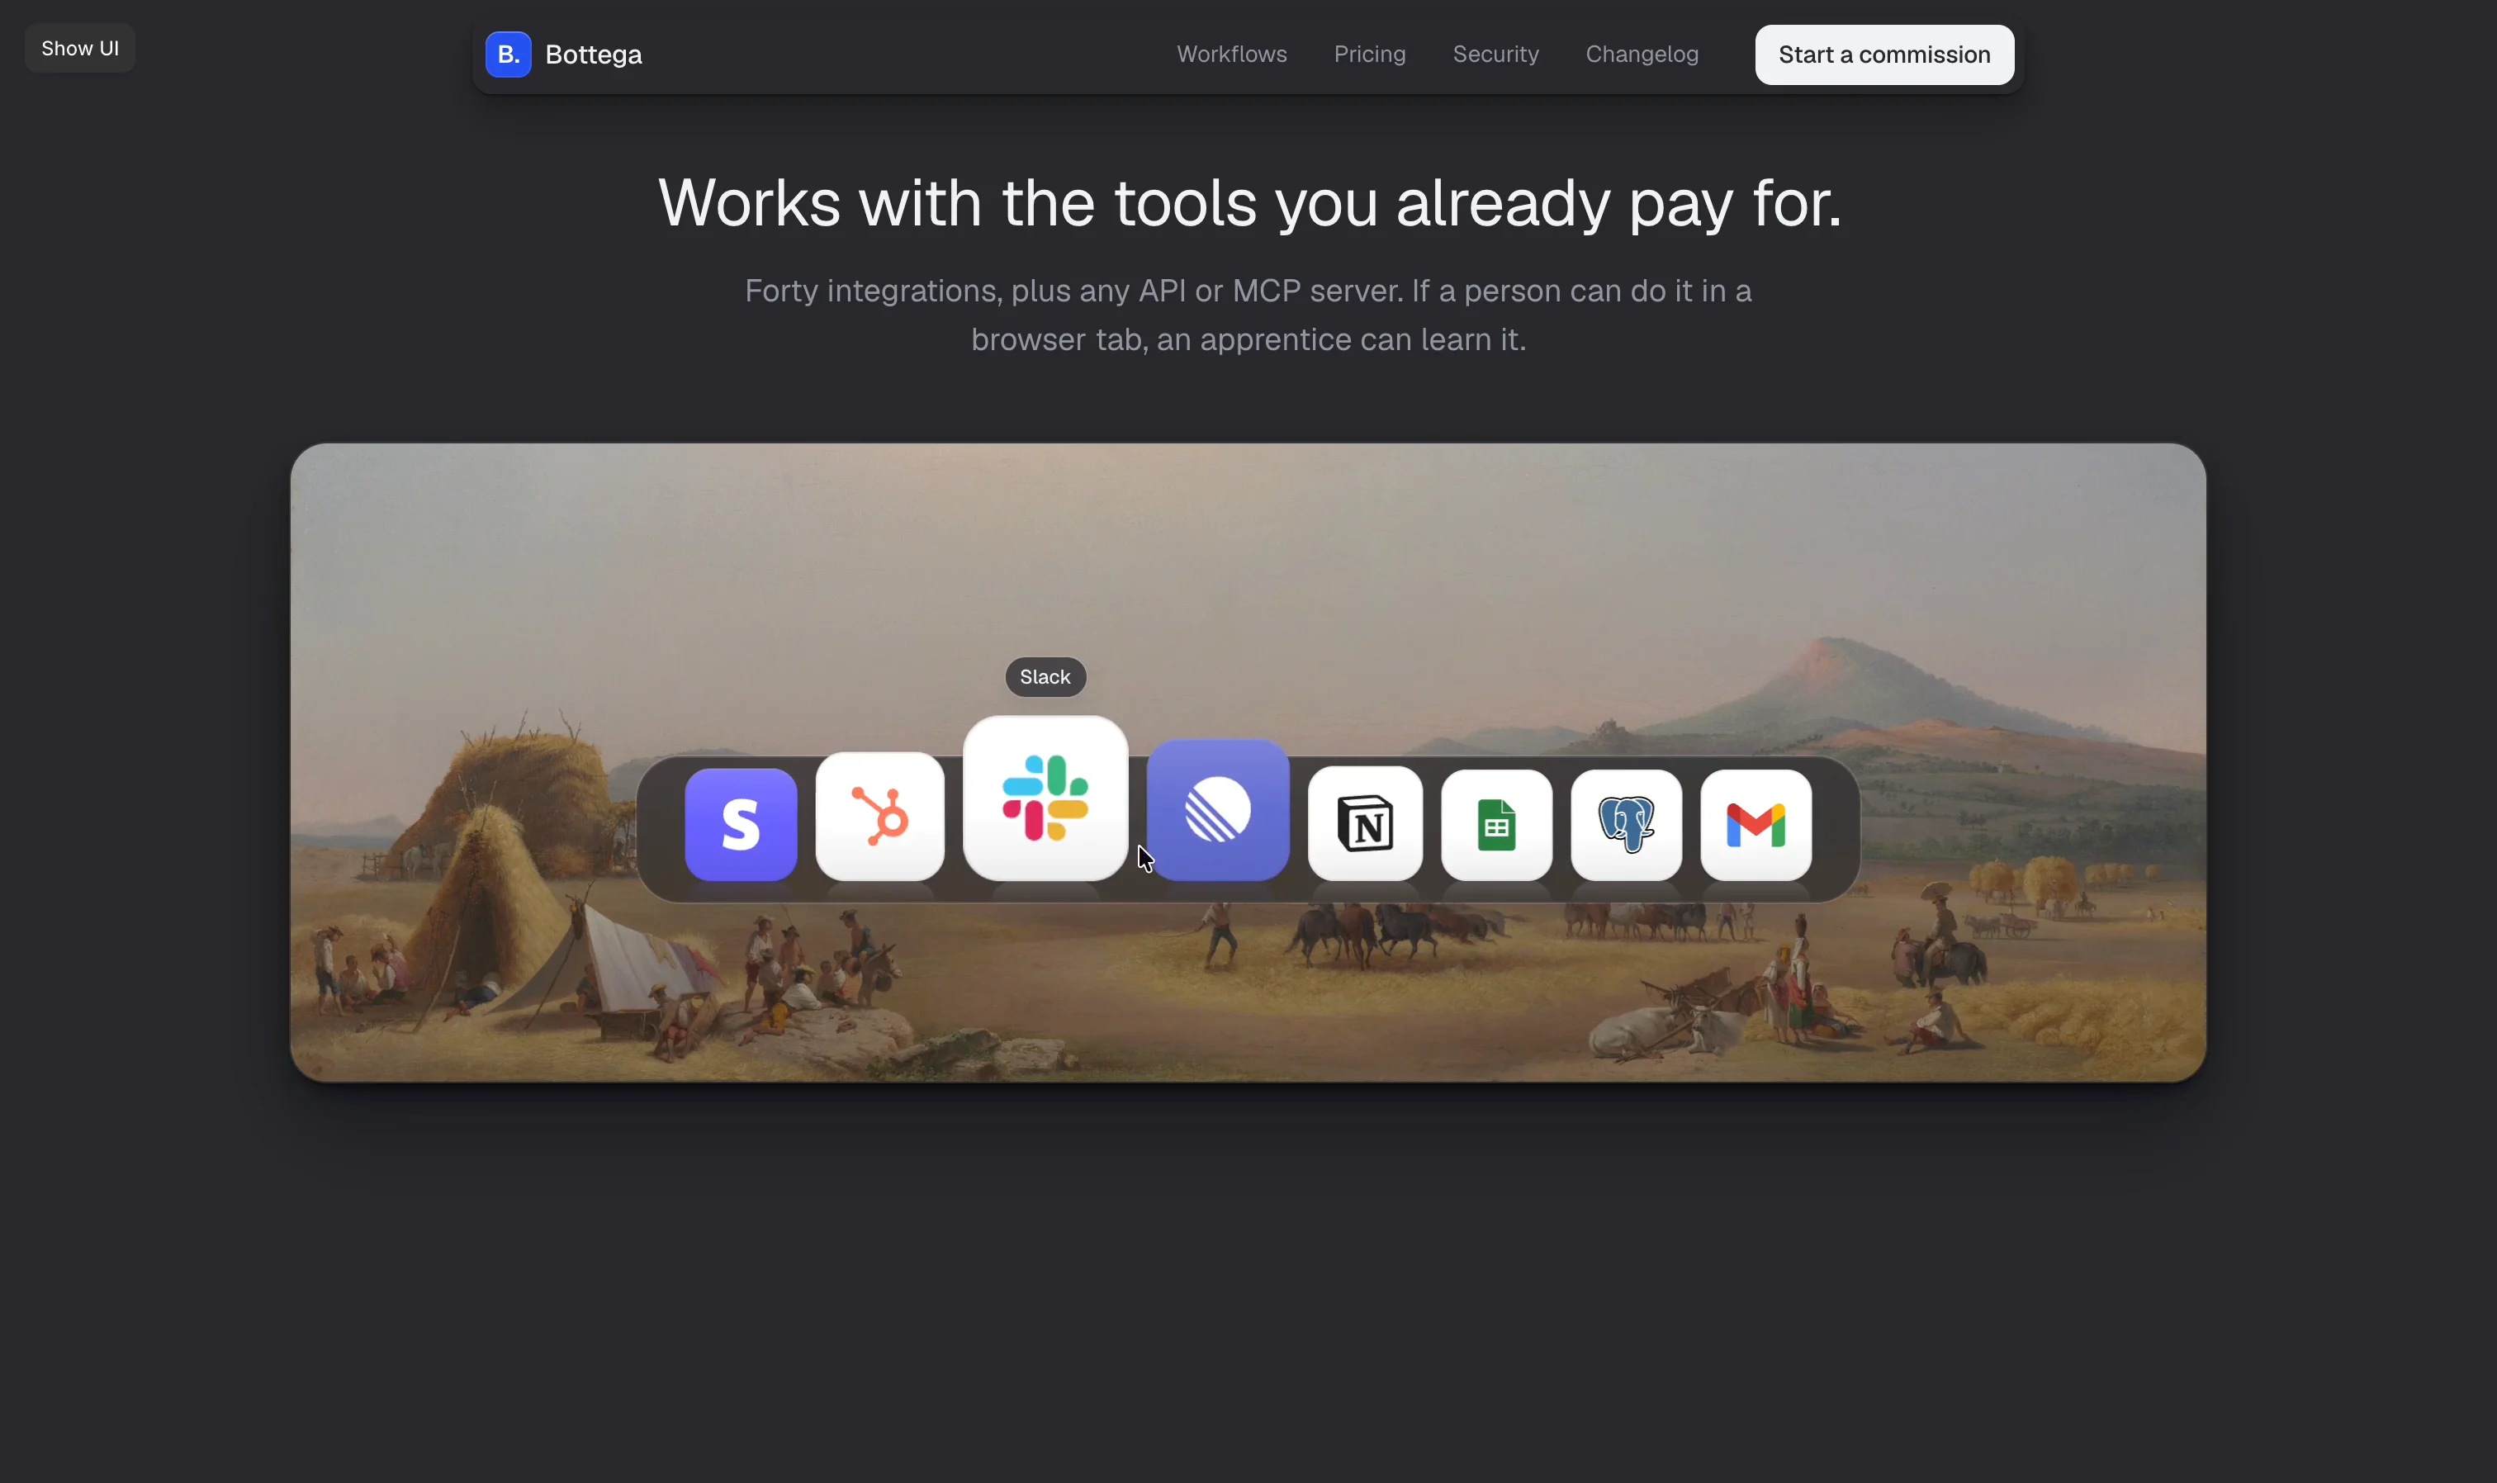Navigate to the Security page
This screenshot has width=2497, height=1483.
tap(1495, 55)
